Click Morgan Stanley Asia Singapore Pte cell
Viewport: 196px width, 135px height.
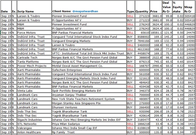pyautogui.click(x=89, y=103)
